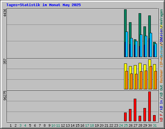Select day 4 on the x-axis
This screenshot has width=165, height=129.
click(25, 125)
